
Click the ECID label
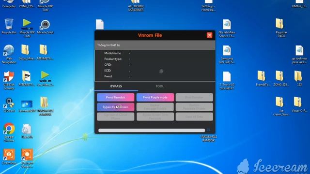[108, 71]
